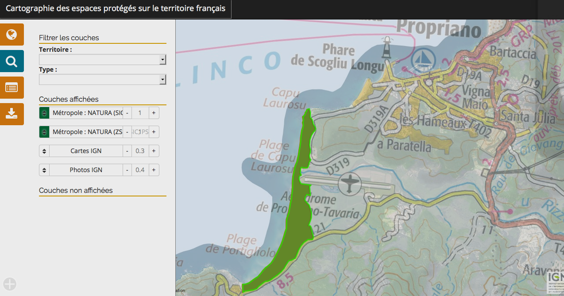Viewport: 564px width, 296px height.
Task: Decrease opacity of NATURA (SIC) layer
Action: (127, 113)
